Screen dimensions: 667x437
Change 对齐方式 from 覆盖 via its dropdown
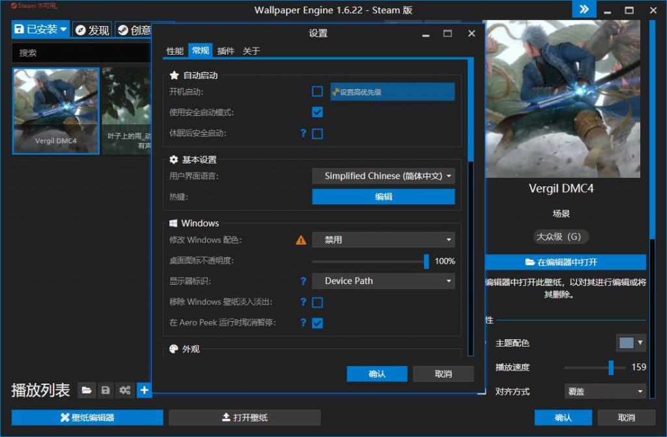pyautogui.click(x=605, y=391)
